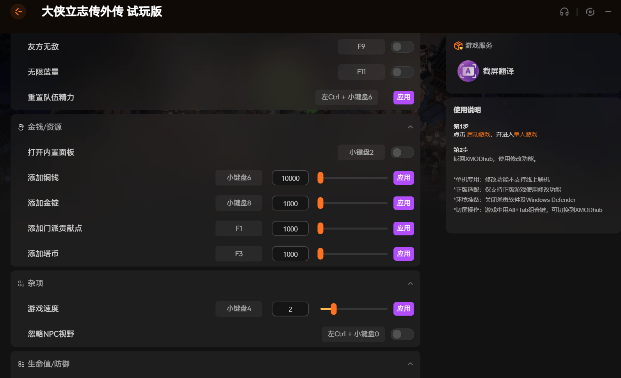Apply 重置队伍精力 with 应用 button

click(403, 97)
